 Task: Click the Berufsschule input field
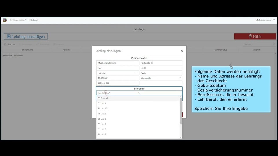[139, 93]
